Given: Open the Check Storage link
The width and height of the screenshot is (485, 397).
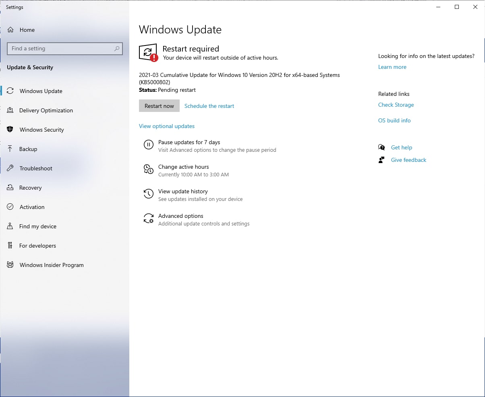Looking at the screenshot, I should click(396, 105).
